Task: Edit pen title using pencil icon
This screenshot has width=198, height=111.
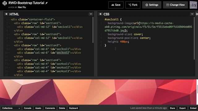Action: coord(47,3)
